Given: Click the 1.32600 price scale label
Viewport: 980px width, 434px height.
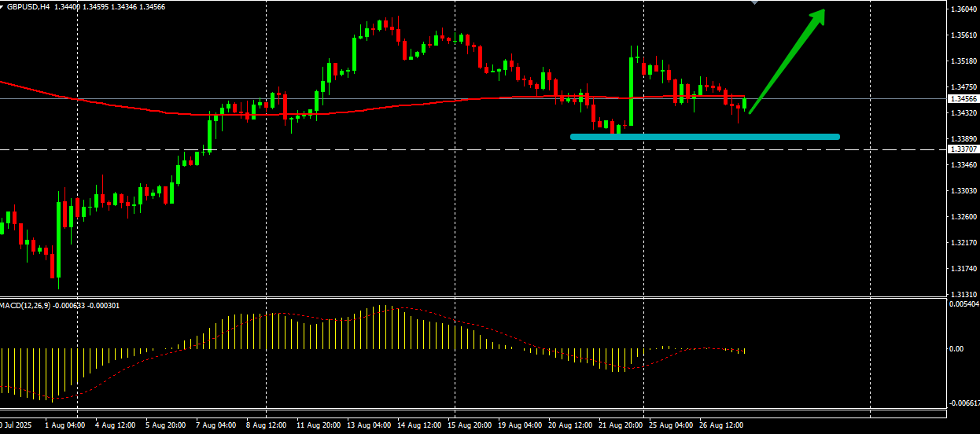Looking at the screenshot, I should point(963,217).
